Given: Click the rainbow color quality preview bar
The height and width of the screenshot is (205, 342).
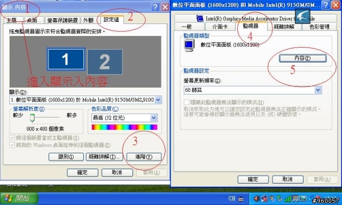Looking at the screenshot, I should [125, 127].
